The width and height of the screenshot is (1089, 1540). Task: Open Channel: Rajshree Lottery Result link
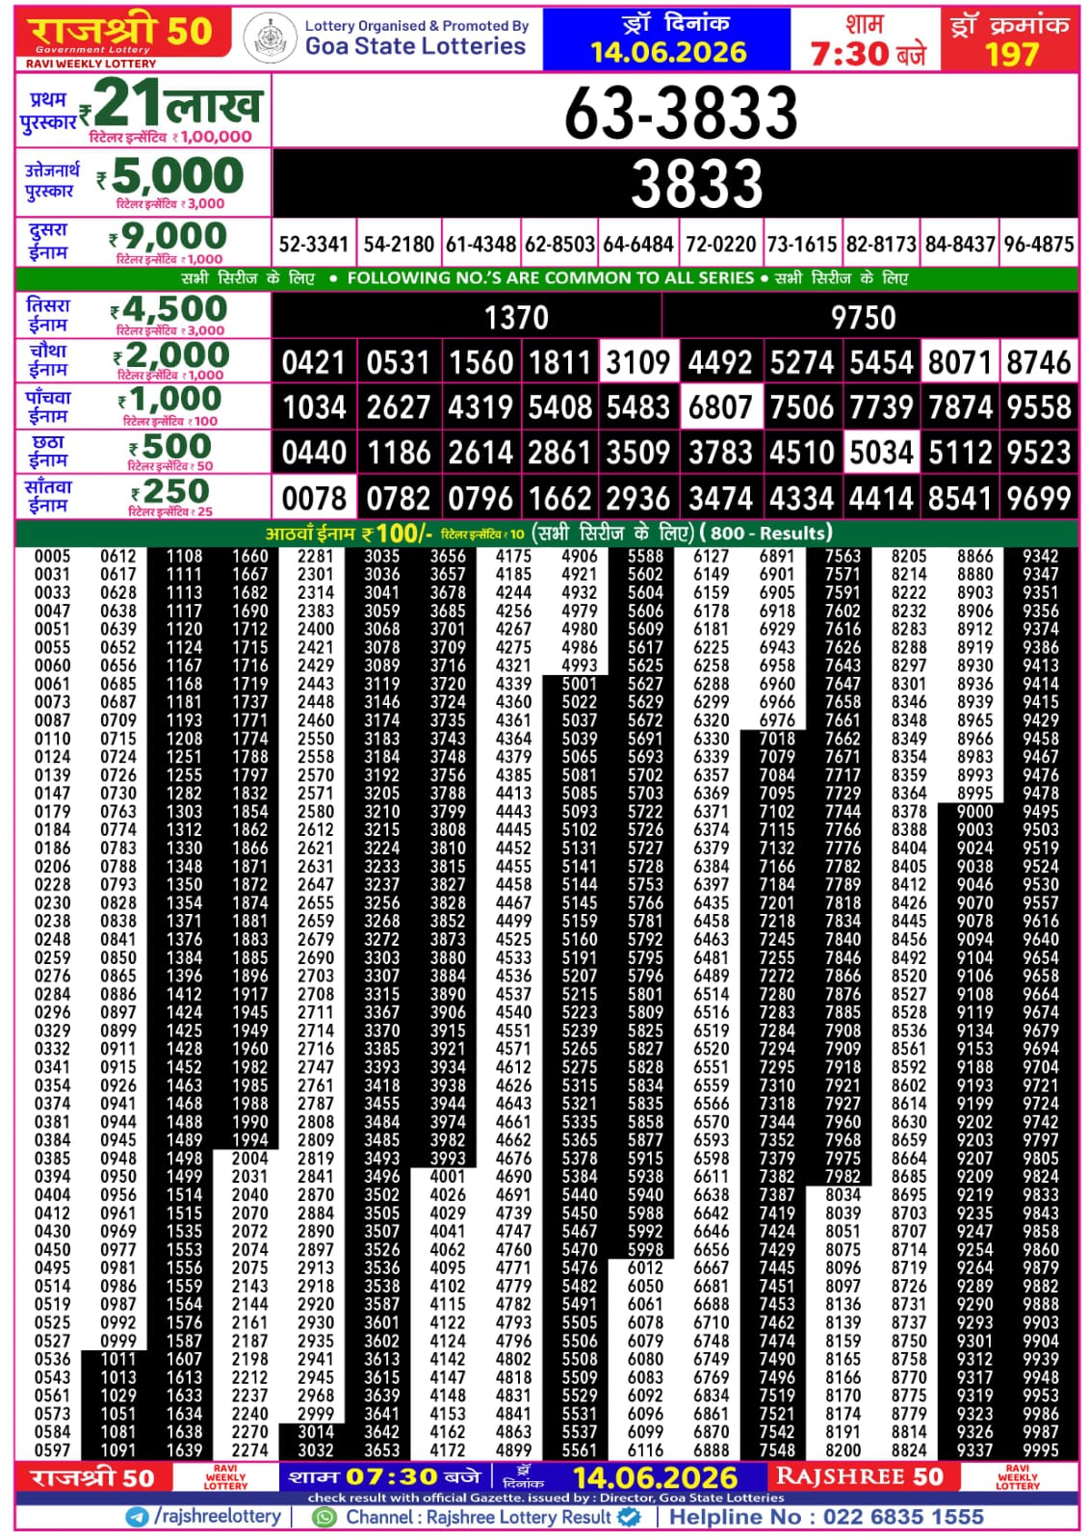point(478,1517)
